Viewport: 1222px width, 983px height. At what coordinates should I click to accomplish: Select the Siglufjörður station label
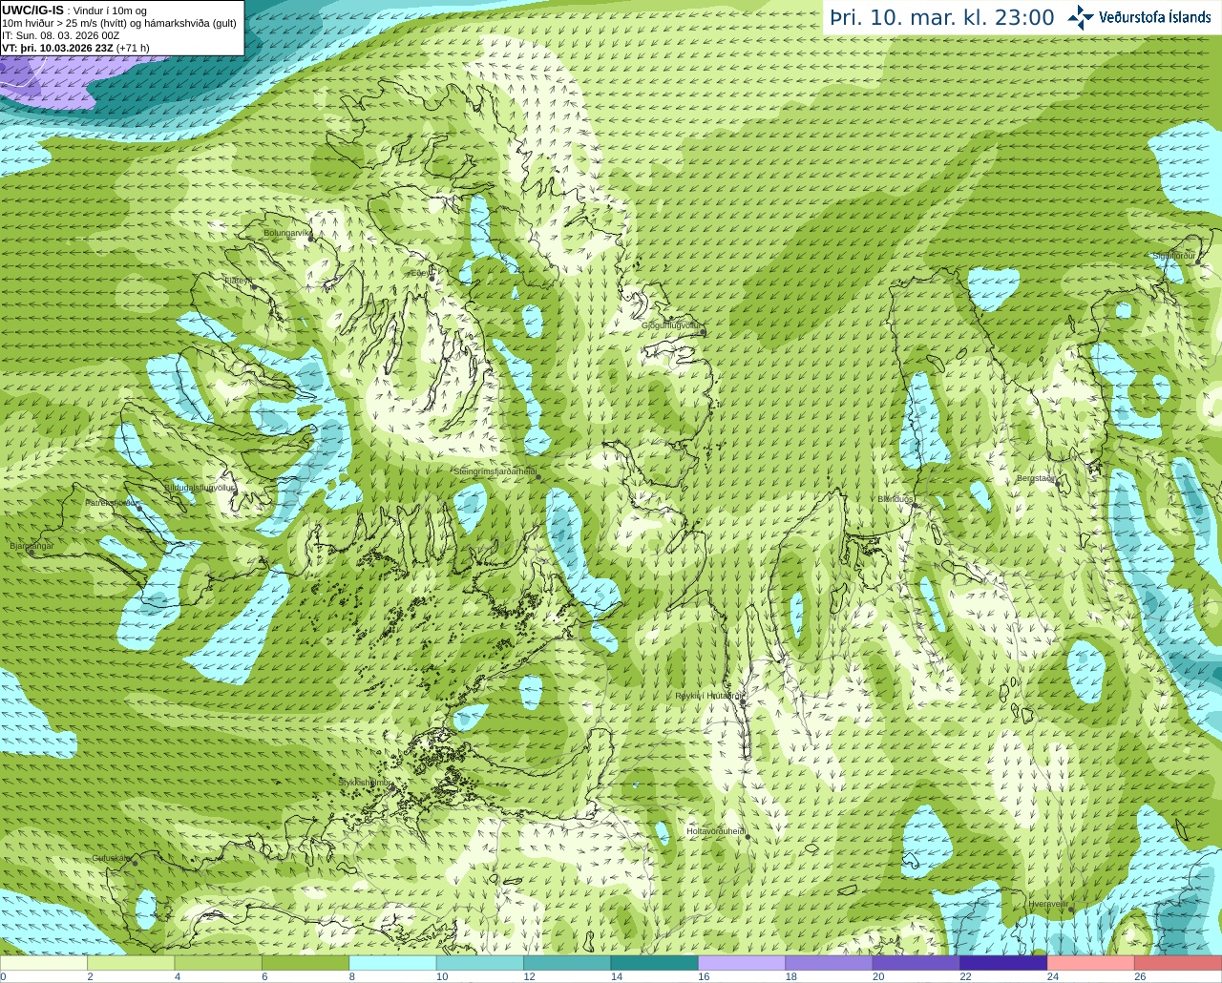(1174, 256)
